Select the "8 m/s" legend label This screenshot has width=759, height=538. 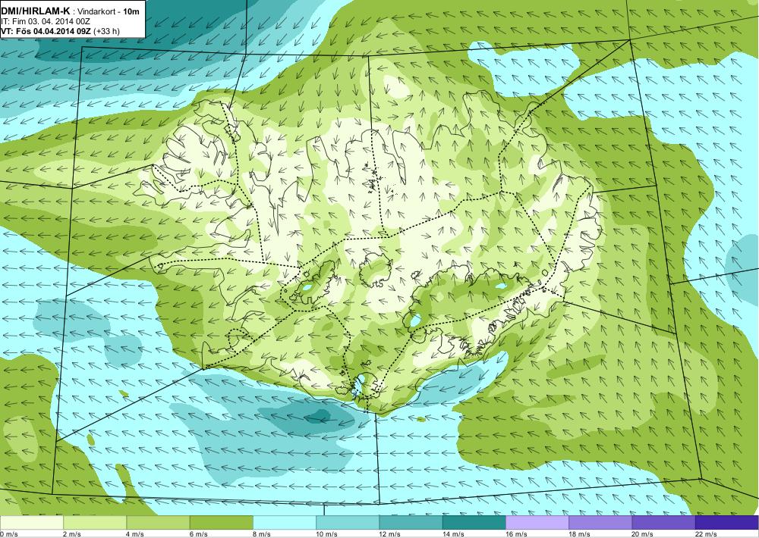262,534
